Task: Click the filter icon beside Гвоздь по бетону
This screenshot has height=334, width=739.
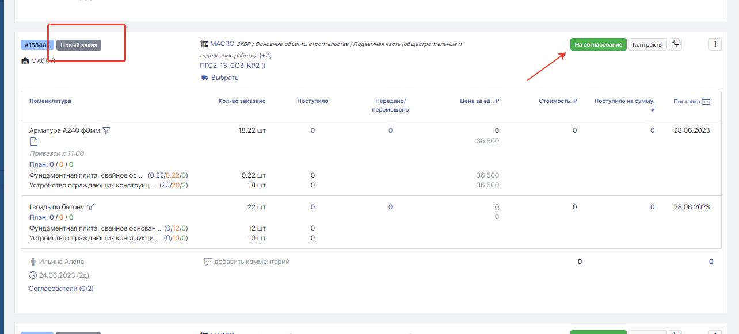Action: click(x=90, y=207)
